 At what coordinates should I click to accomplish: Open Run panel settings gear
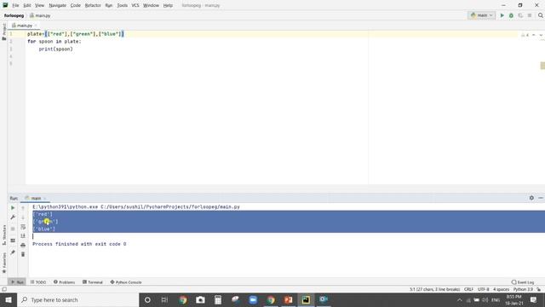531,198
